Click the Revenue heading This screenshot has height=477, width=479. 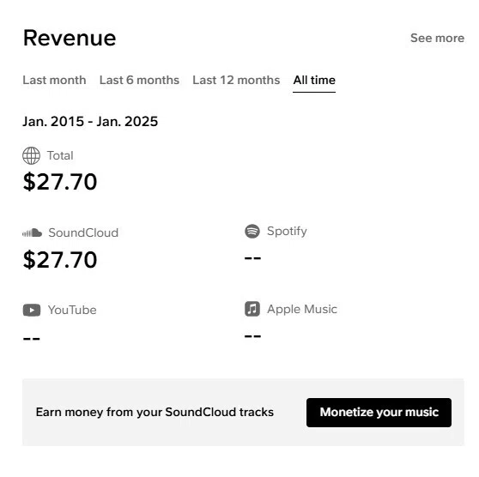coord(70,38)
